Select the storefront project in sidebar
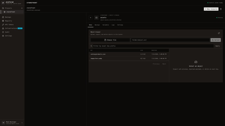This screenshot has height=126, width=225. (12, 12)
